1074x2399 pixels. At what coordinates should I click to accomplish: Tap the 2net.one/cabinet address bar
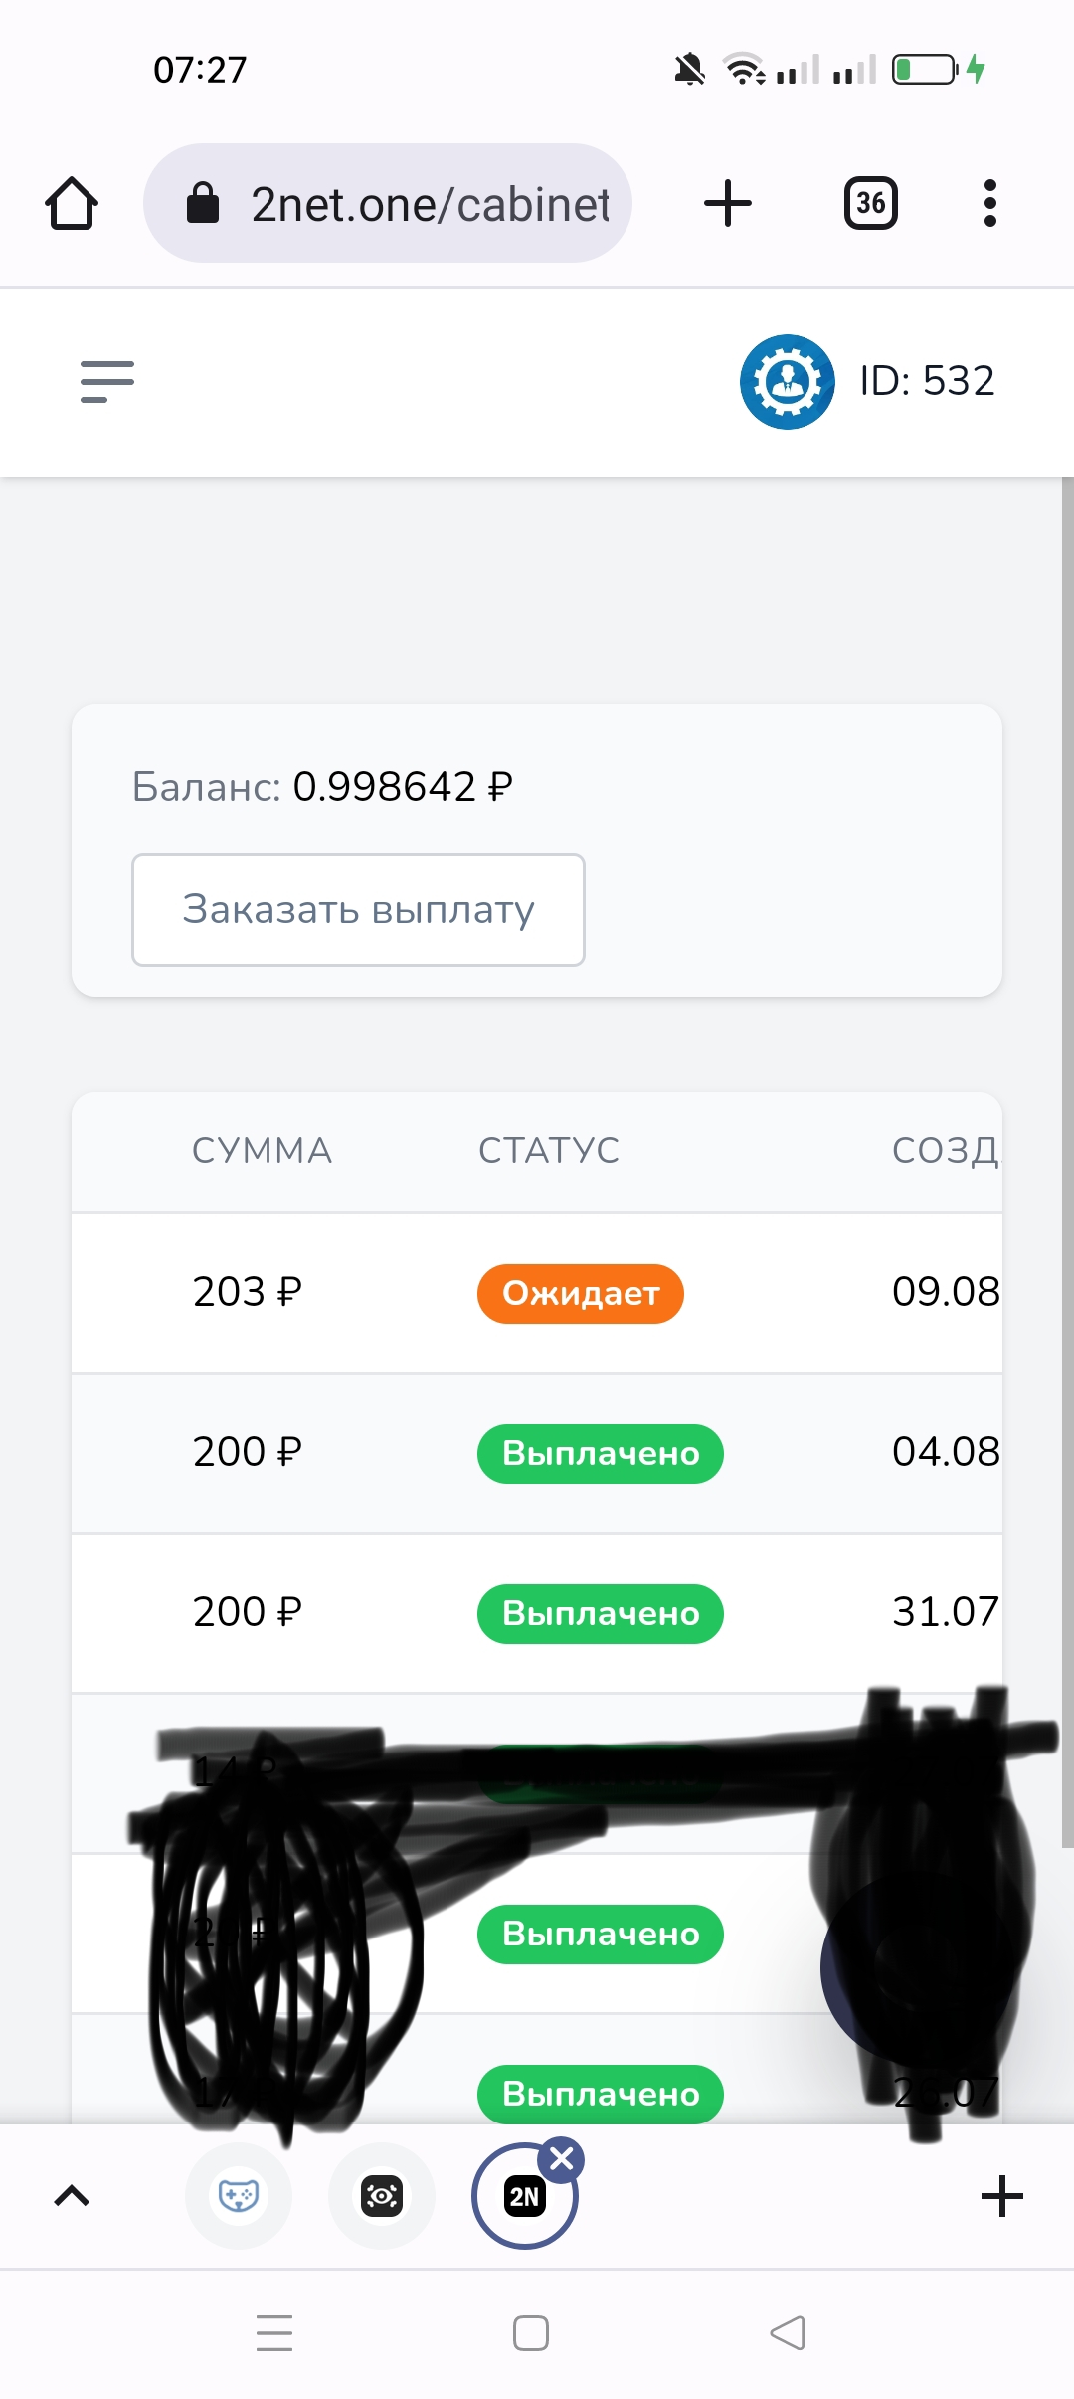point(388,203)
